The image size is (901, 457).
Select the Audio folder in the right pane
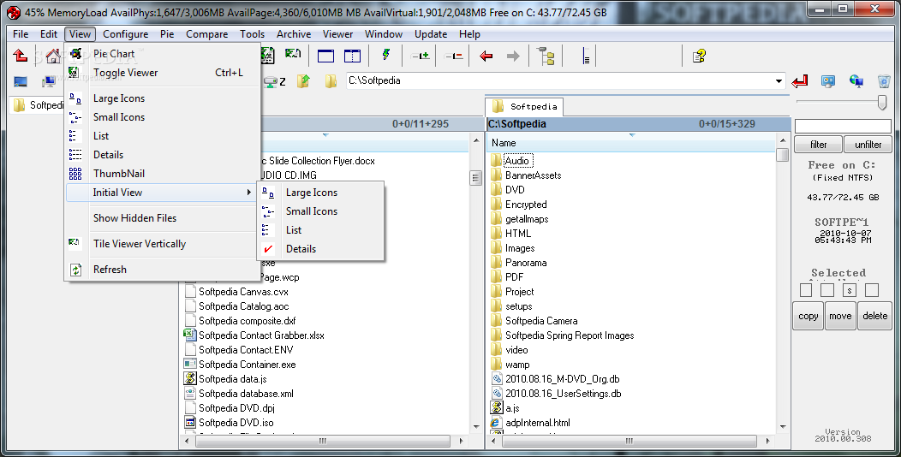pos(517,161)
